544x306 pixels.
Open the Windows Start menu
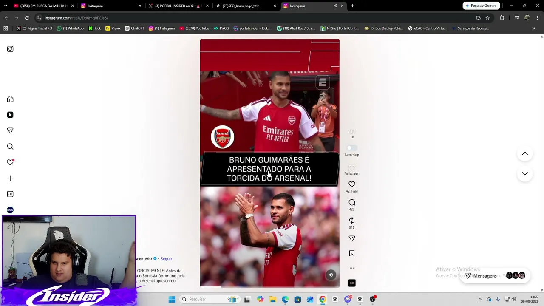(172, 299)
